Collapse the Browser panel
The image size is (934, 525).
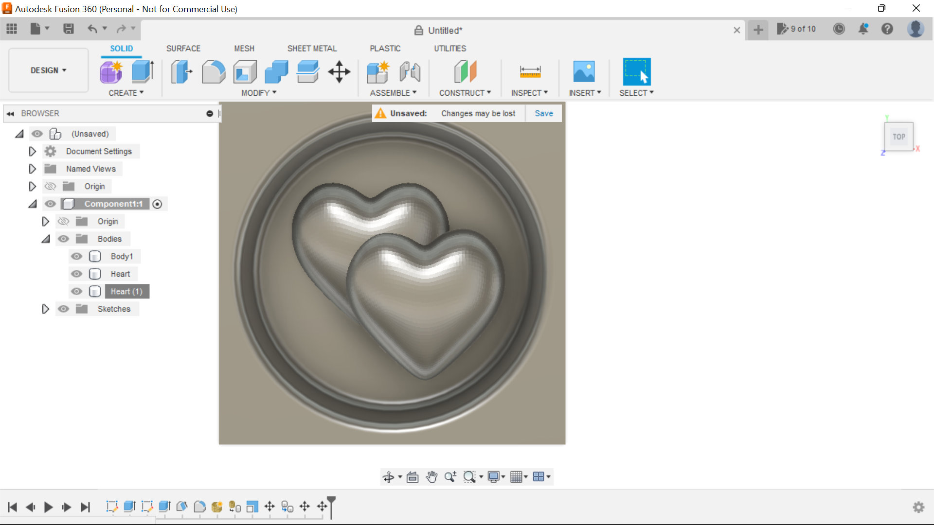[x=10, y=113]
